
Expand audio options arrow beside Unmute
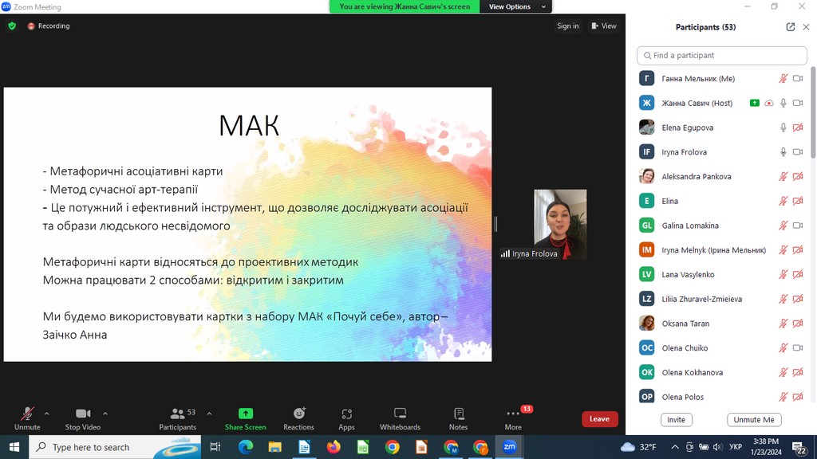[x=46, y=414]
